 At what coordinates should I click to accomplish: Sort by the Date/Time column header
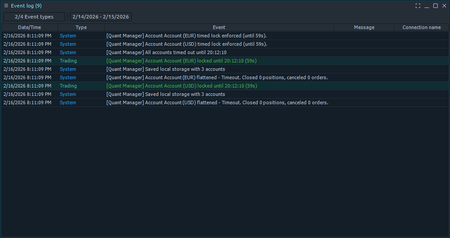[29, 27]
